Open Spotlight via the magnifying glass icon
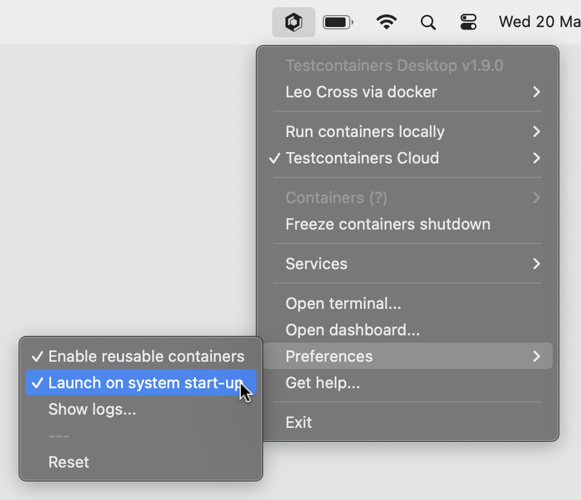The width and height of the screenshot is (581, 500). (427, 22)
